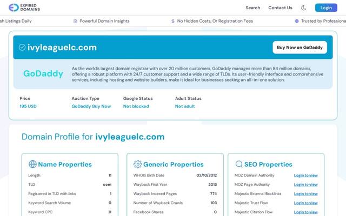Click the No Hidden Costs, Or Registration Fees text
Image resolution: width=346 pixels, height=216 pixels.
pos(215,21)
